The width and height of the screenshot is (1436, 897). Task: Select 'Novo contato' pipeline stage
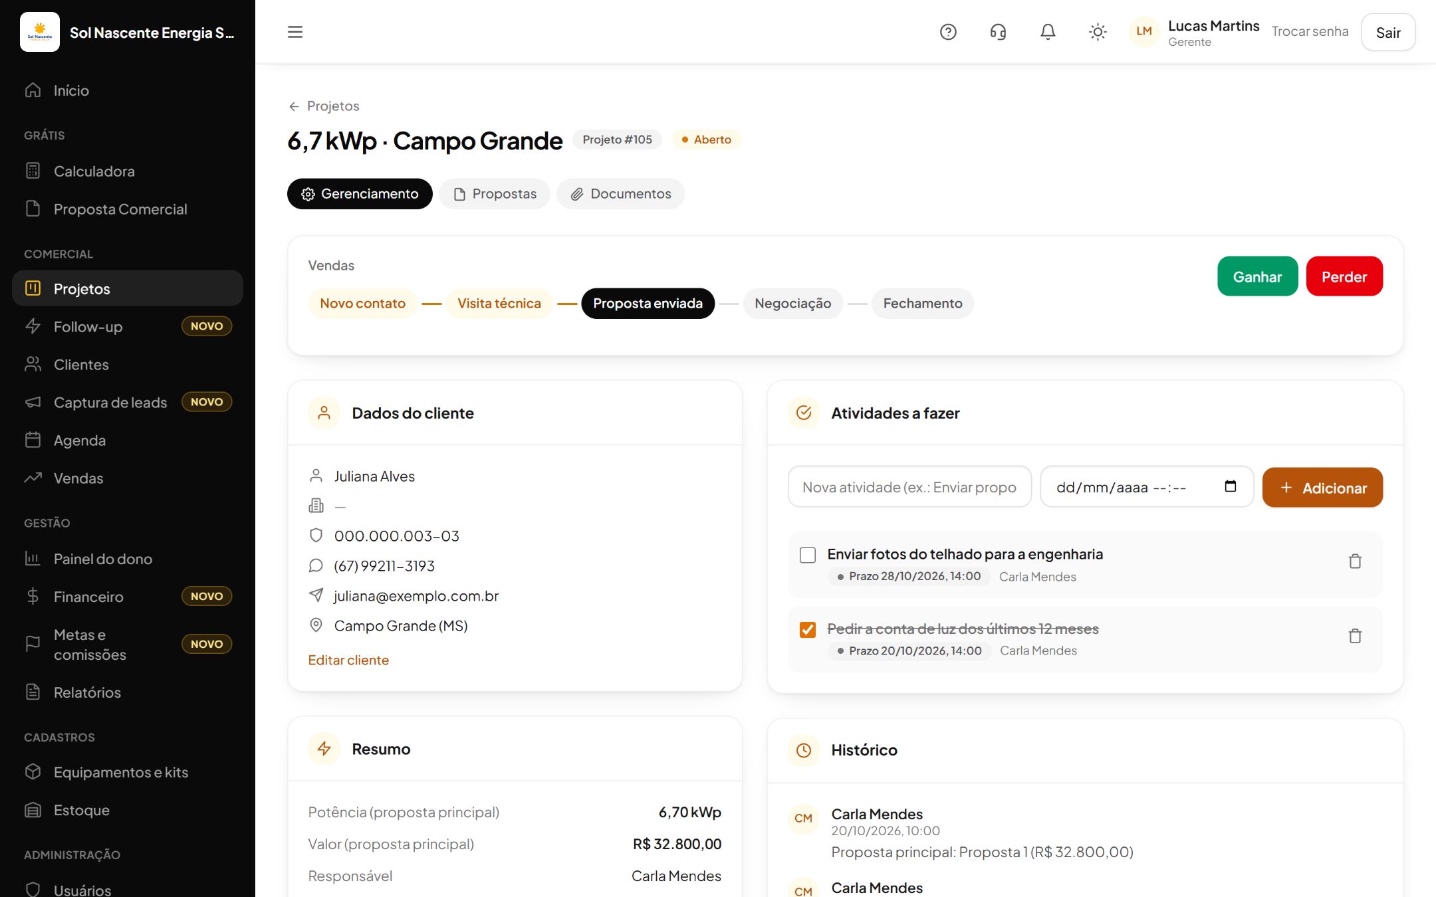coord(362,304)
